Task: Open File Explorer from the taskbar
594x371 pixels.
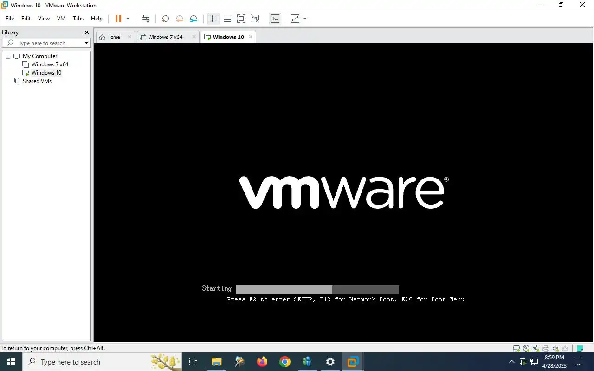Action: pos(217,362)
